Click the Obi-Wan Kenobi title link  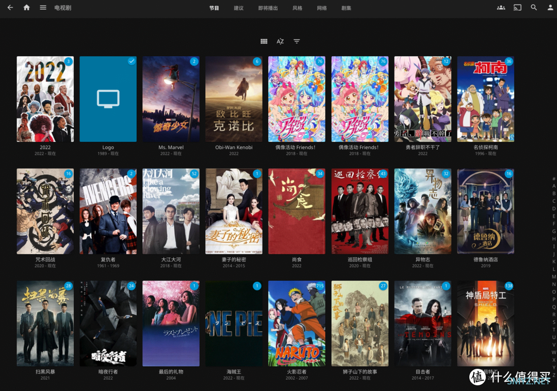tap(234, 148)
